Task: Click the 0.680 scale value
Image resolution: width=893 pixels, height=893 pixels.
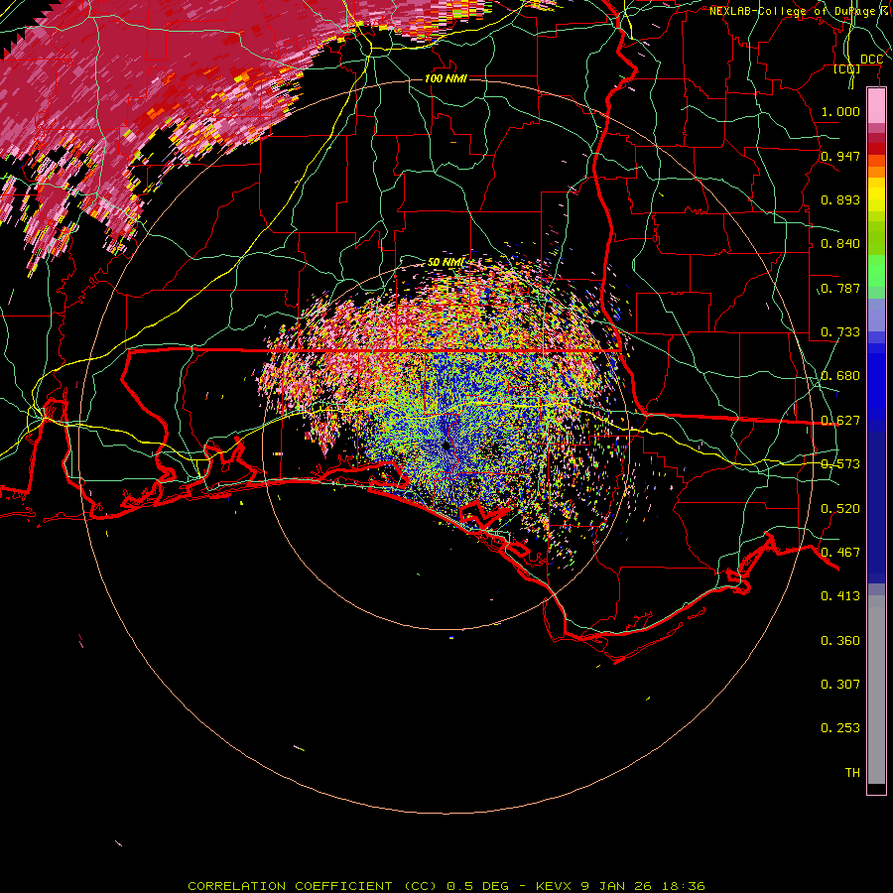Action: click(x=840, y=376)
